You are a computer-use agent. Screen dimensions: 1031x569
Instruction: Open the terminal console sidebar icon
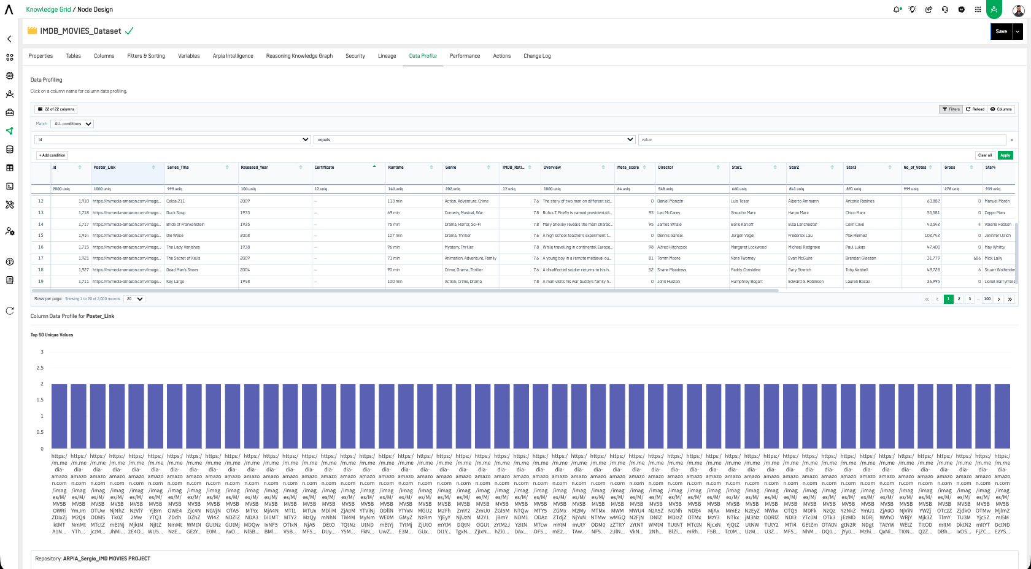9,186
